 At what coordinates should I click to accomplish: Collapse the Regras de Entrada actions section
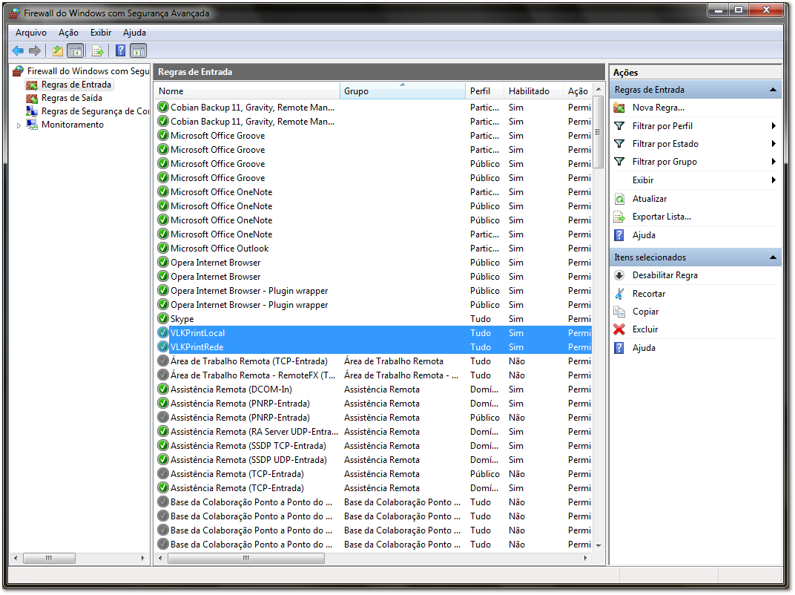click(x=773, y=90)
